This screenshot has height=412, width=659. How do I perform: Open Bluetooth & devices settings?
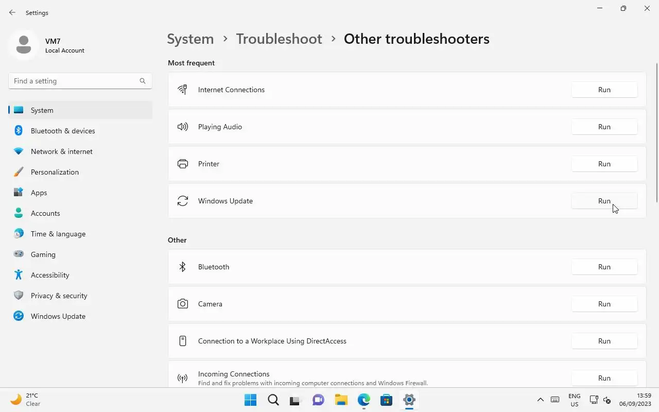pos(80,131)
